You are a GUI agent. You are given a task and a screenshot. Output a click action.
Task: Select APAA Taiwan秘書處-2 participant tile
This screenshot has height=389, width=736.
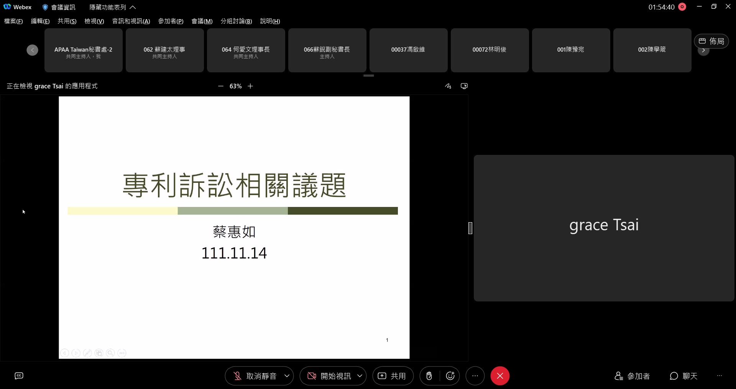tap(83, 50)
